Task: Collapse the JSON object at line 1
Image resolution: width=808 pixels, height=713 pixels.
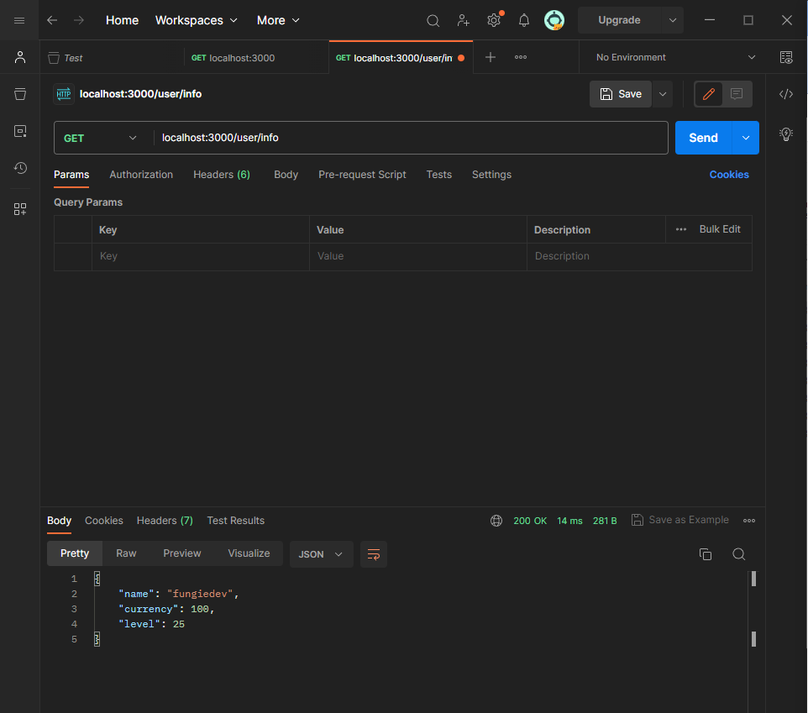Action: pyautogui.click(x=97, y=579)
